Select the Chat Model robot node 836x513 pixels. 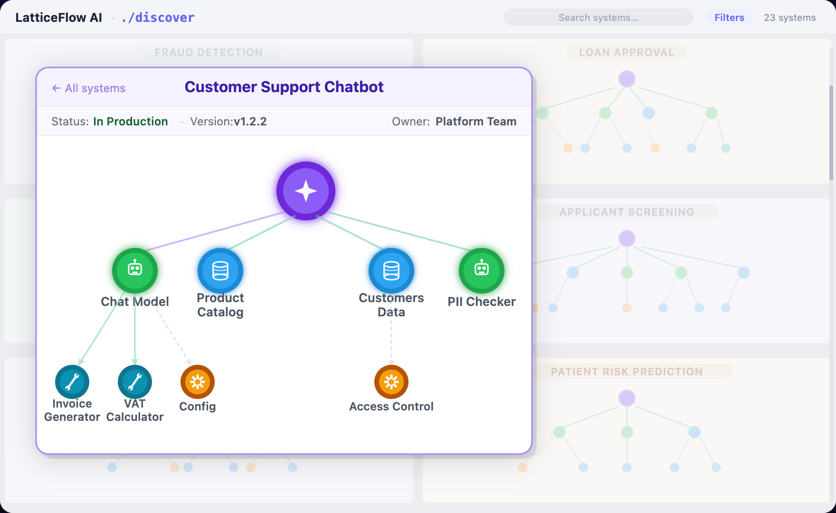tap(135, 270)
